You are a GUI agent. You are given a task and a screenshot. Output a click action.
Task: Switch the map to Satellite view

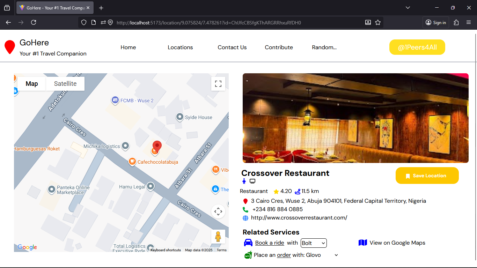(65, 84)
